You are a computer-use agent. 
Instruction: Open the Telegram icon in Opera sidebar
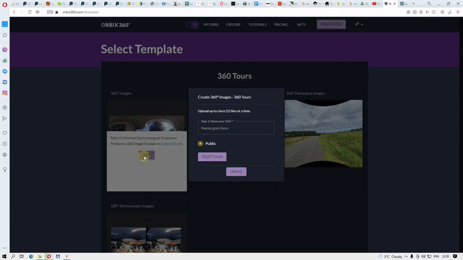5,71
